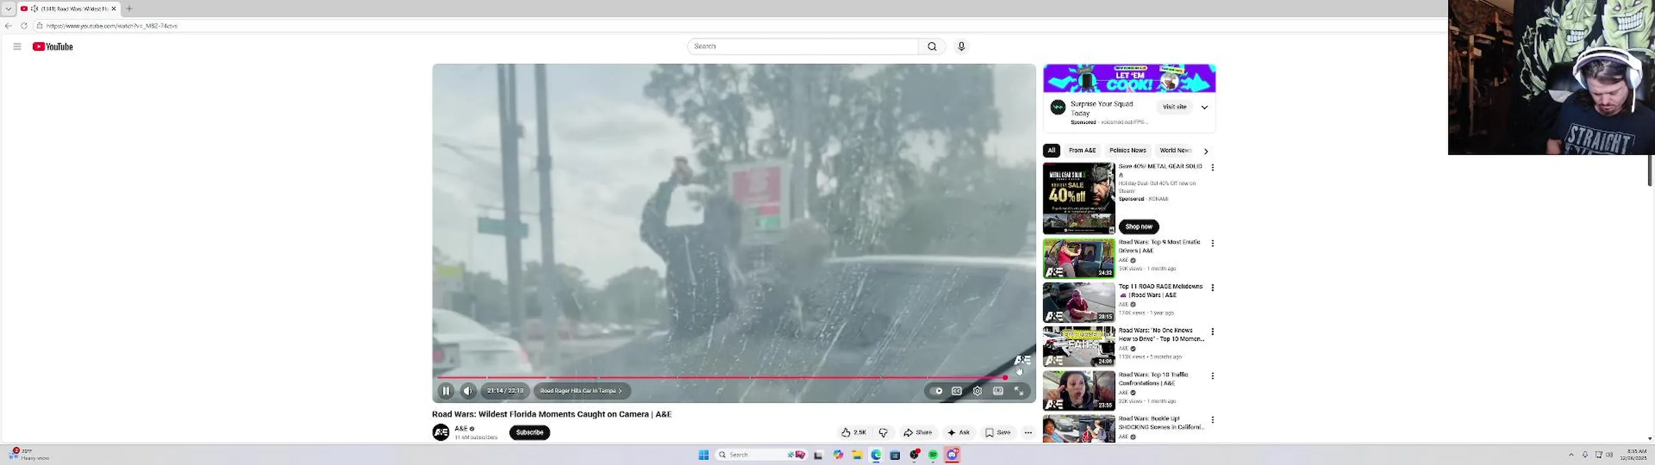Open the chapter 'Road Rager Hits Car in Tampa'
Image resolution: width=1655 pixels, height=465 pixels.
tap(581, 391)
